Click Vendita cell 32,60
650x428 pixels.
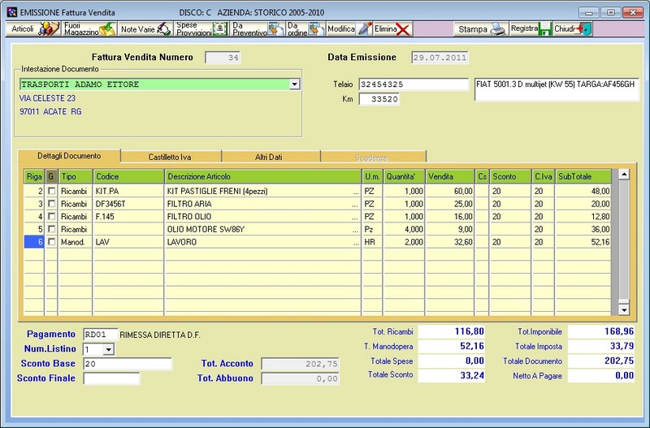point(450,242)
